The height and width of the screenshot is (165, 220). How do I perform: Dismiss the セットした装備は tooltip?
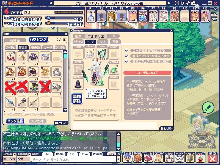(105, 97)
